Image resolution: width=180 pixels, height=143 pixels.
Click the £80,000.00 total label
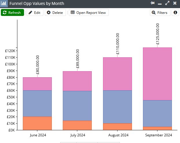[x=38, y=65]
